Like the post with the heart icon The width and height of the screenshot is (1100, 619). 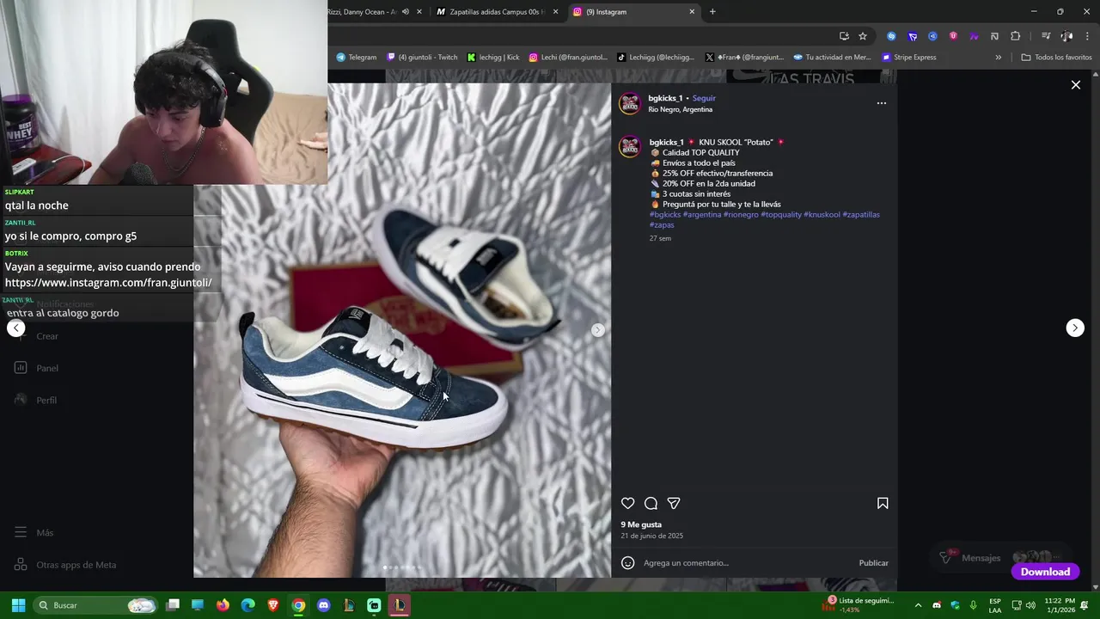pos(627,503)
